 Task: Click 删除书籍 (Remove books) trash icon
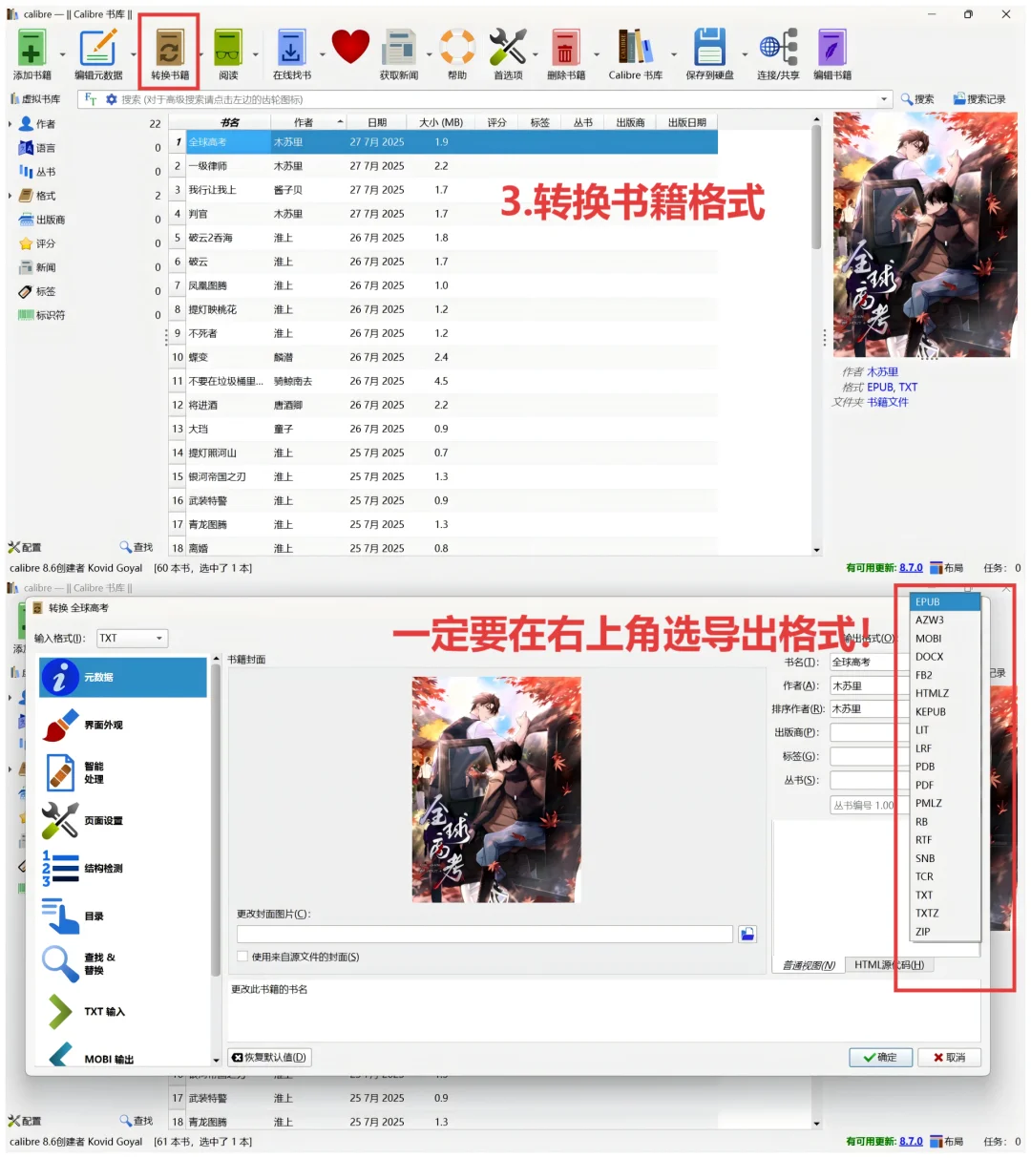(x=565, y=53)
